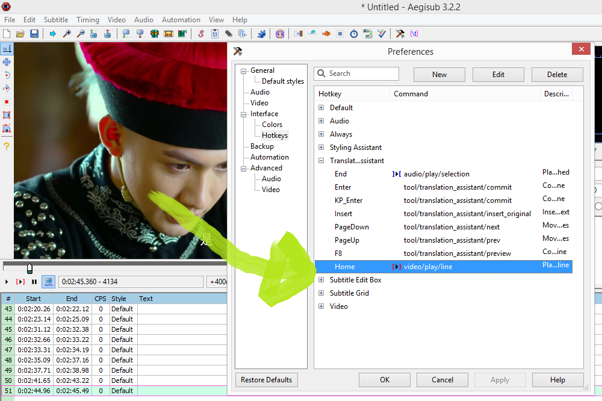
Task: Click Snap end to video icon
Action: tap(140, 34)
